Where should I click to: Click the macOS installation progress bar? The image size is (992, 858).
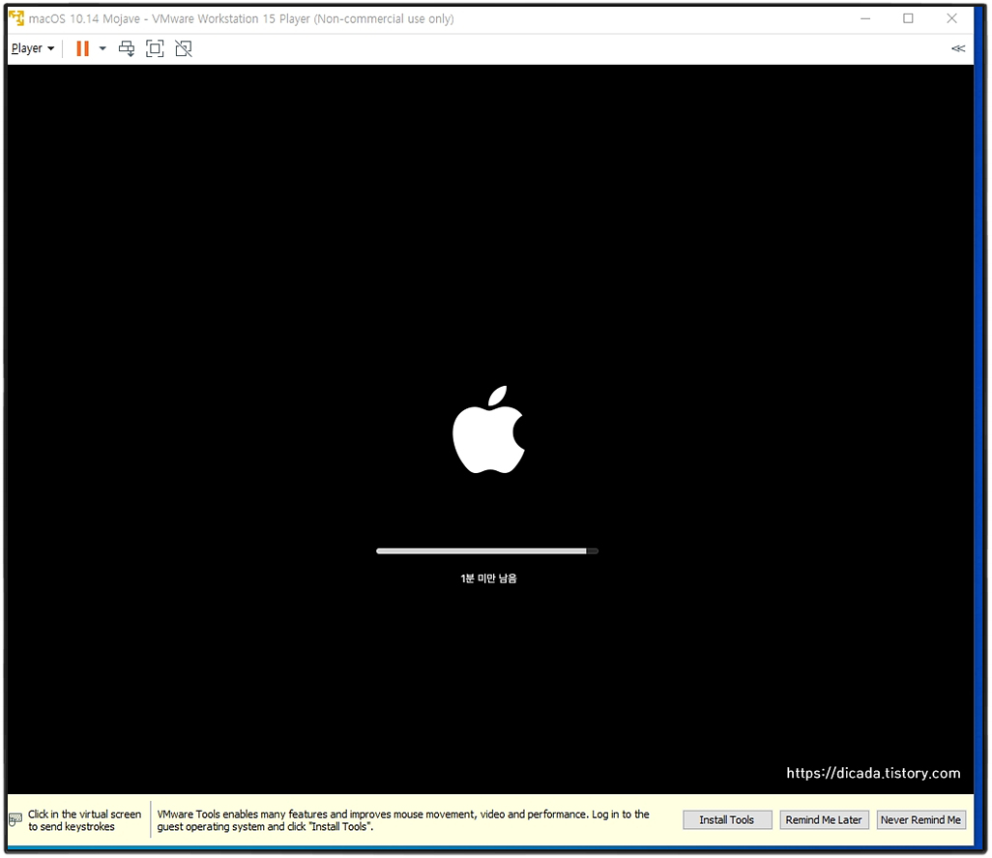tap(487, 551)
